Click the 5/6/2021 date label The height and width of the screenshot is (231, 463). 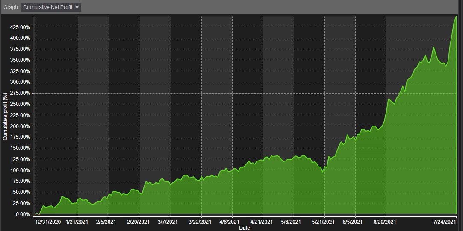coord(291,222)
